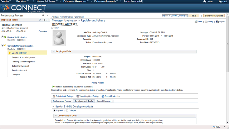
Task: Open the Favorites menu
Action: [x=6, y=1]
